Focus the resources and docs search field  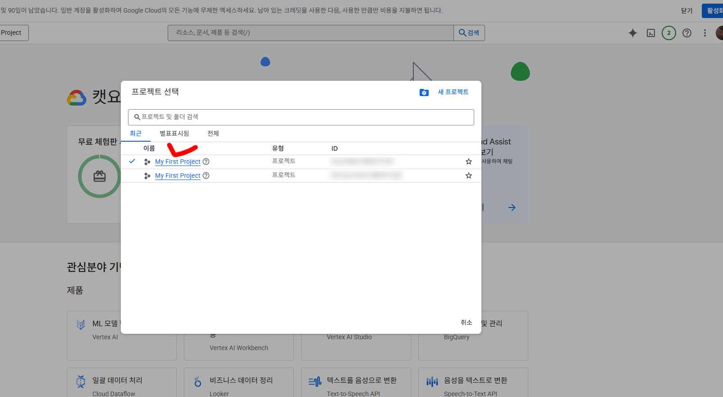(x=311, y=33)
